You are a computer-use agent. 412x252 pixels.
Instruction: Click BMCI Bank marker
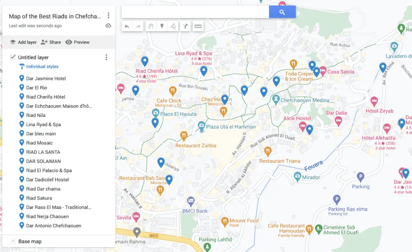tap(191, 201)
